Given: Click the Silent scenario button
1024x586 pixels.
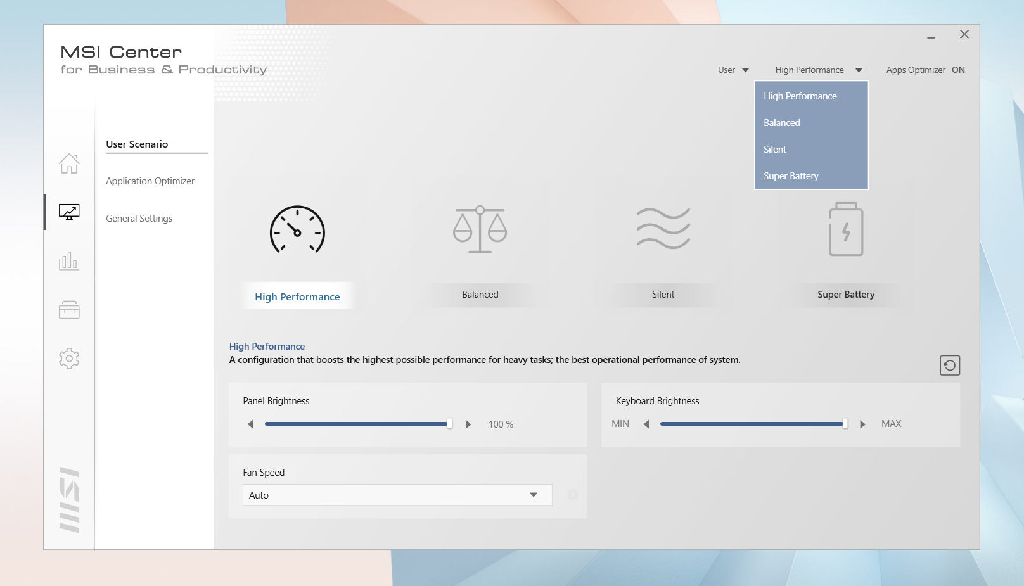Looking at the screenshot, I should click(663, 295).
